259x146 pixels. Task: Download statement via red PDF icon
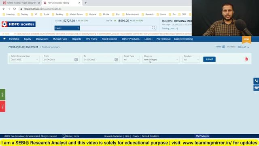click(246, 59)
